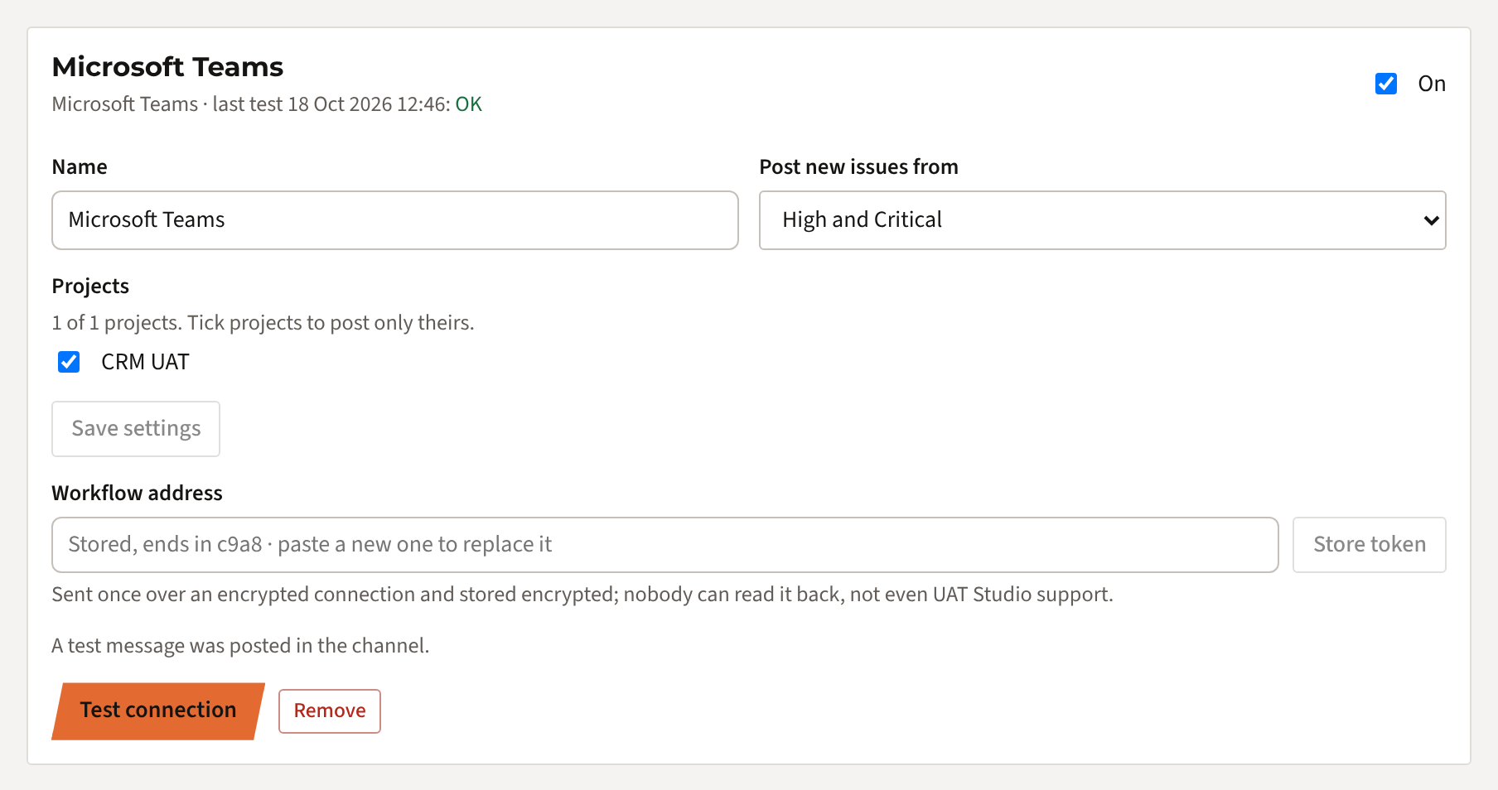Remove the Microsoft Teams integration
Screen dimensions: 1498x790
tap(330, 711)
